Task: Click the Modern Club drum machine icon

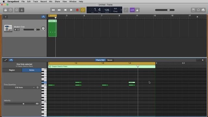Action: [8, 28]
